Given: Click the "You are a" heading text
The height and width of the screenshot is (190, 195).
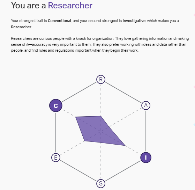Looking at the screenshot, I should point(28,6).
